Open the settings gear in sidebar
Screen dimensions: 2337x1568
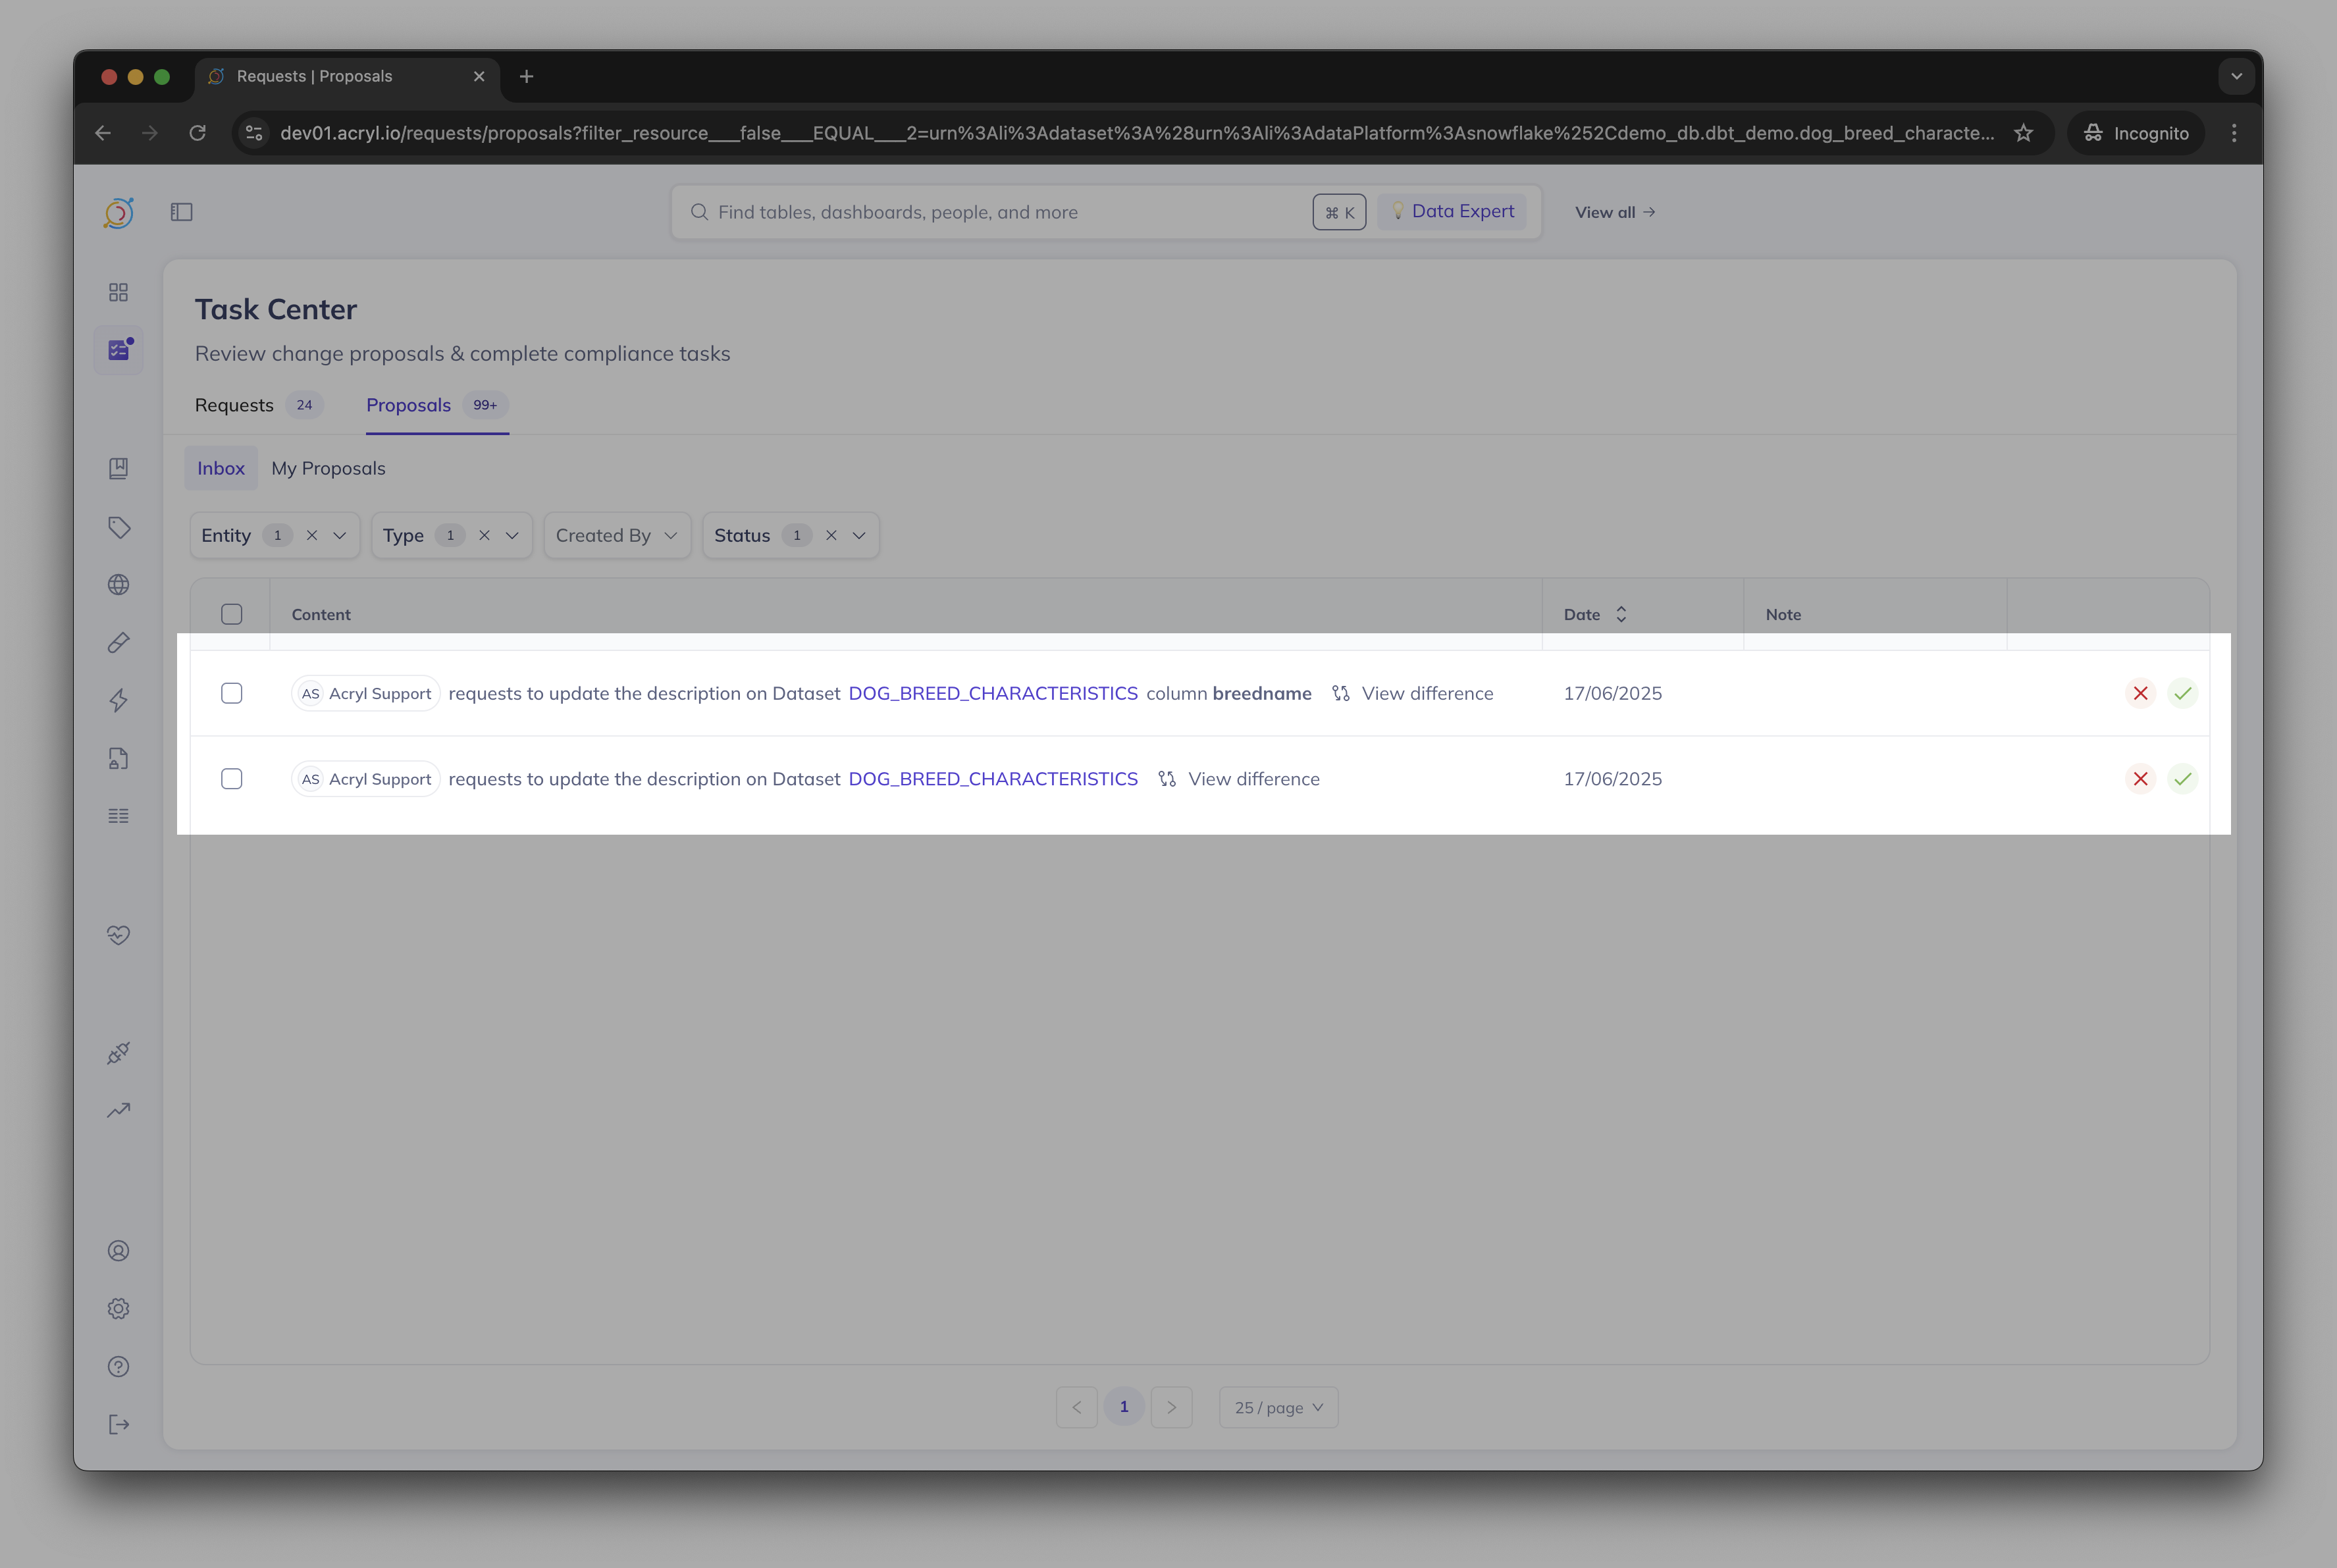(x=119, y=1309)
